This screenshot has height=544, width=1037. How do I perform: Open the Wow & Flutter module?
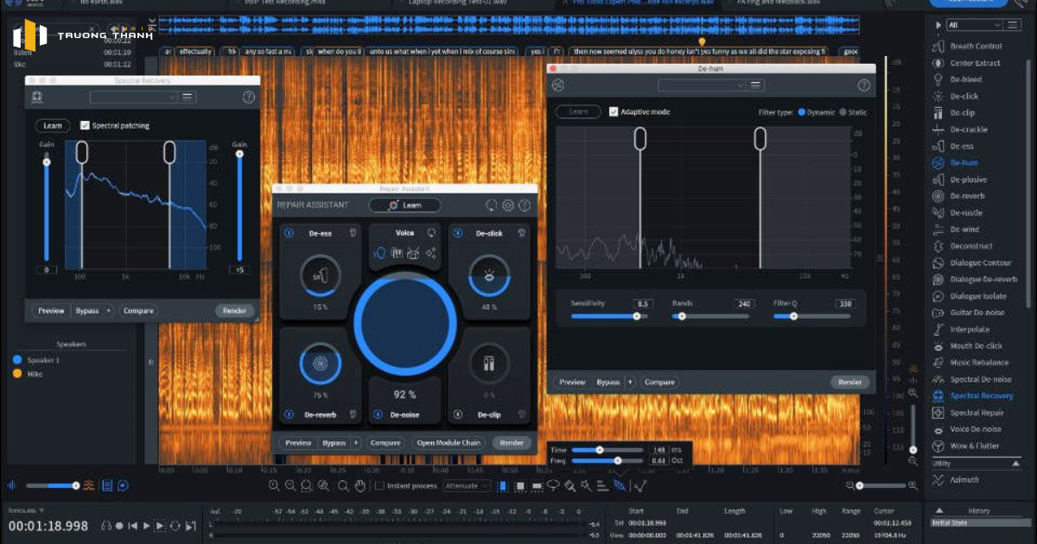[974, 446]
